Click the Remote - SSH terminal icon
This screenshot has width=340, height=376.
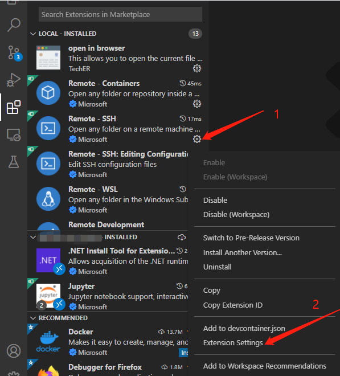tap(48, 128)
